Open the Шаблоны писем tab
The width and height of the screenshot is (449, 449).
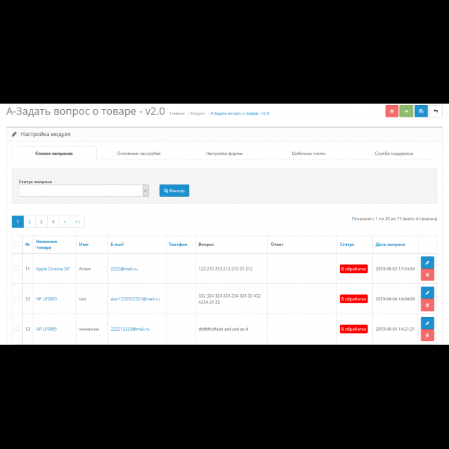[309, 153]
